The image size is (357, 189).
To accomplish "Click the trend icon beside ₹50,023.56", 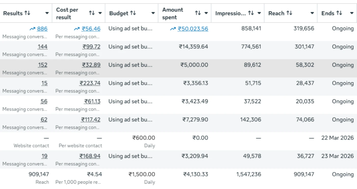I will pos(173,29).
